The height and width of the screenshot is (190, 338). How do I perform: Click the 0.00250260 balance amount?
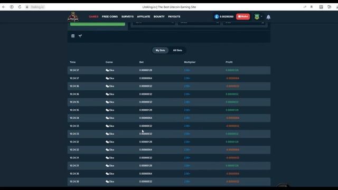(227, 16)
